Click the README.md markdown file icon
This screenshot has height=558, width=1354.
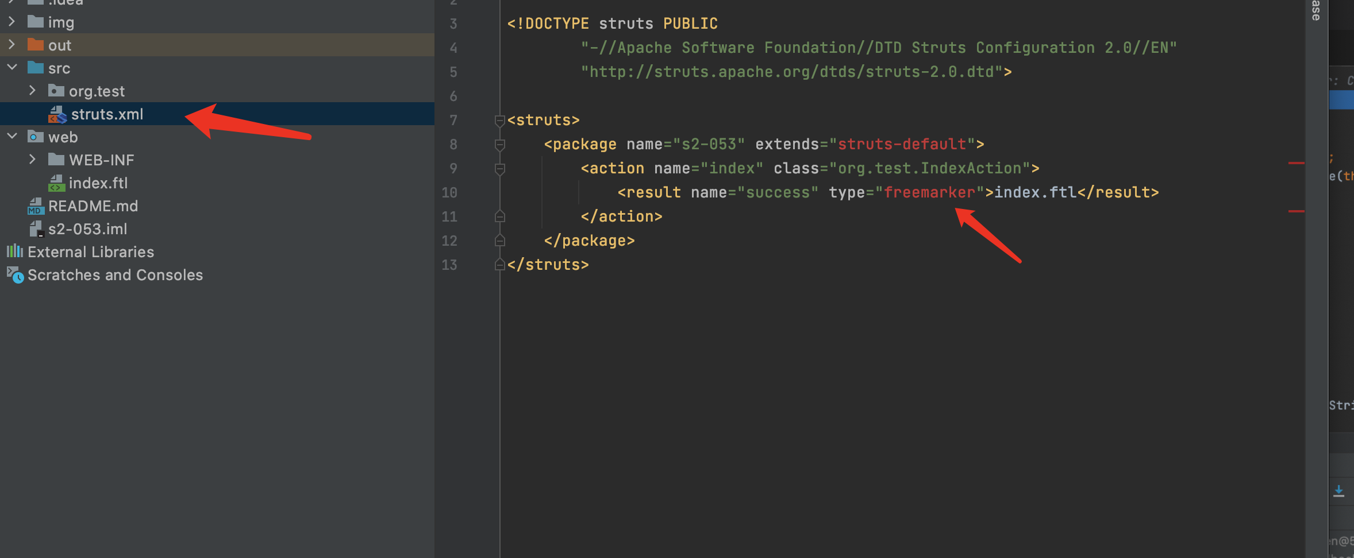tap(36, 206)
